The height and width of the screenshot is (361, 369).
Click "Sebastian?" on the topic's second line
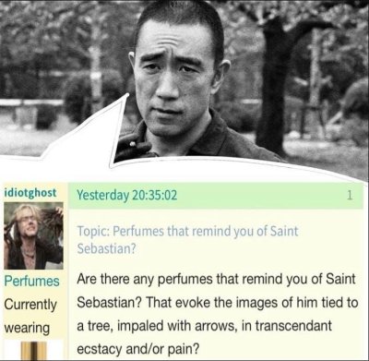106,248
